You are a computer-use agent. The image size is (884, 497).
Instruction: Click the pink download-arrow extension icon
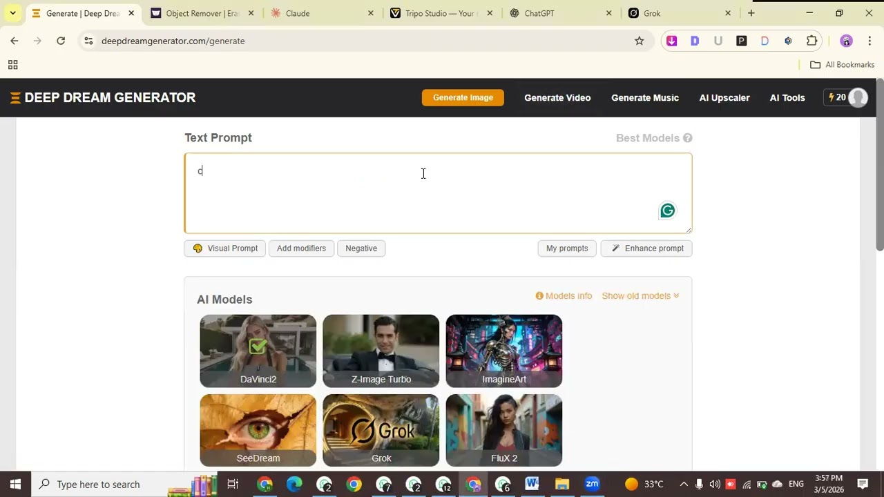click(671, 41)
